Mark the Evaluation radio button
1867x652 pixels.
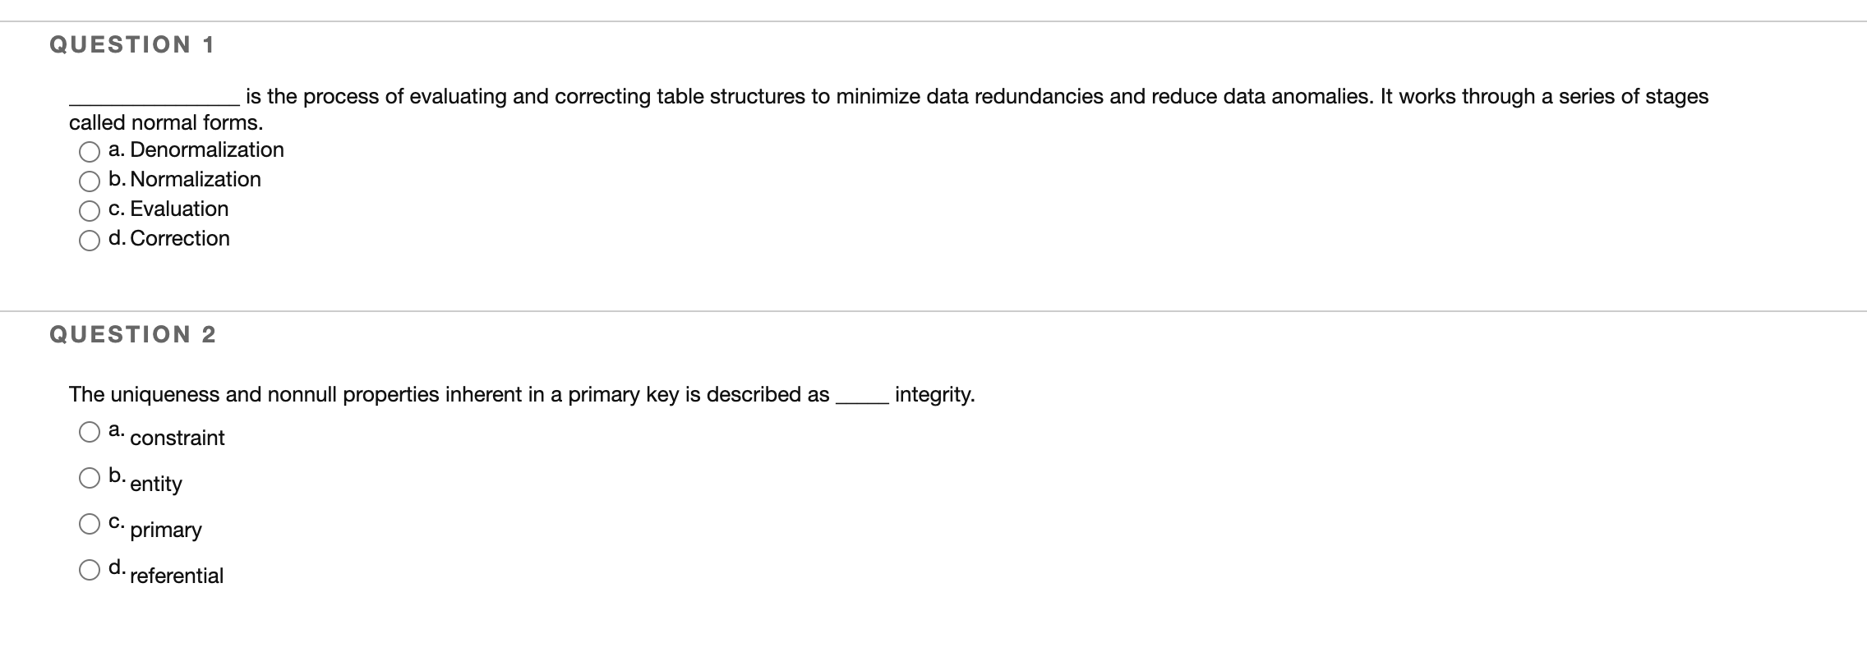pos(90,211)
